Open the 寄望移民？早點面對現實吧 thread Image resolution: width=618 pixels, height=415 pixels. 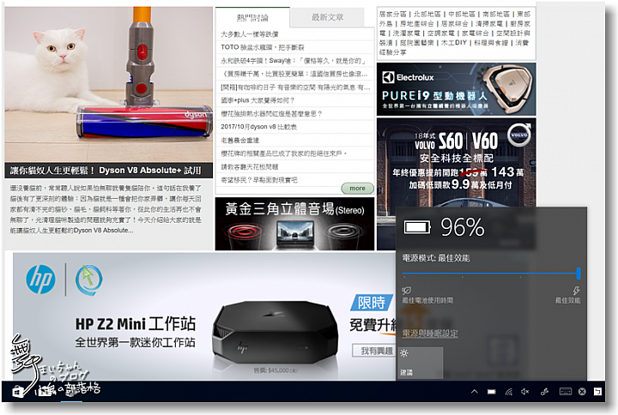(259, 180)
